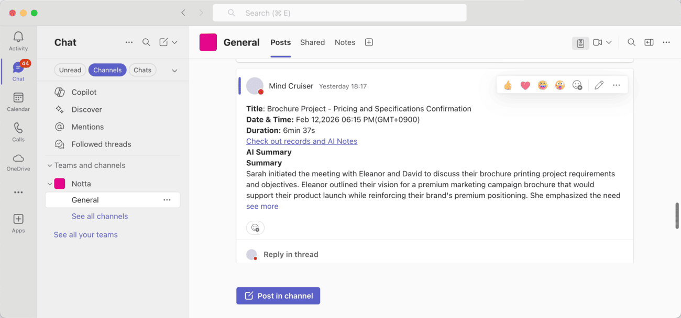Viewport: 681px width, 318px height.
Task: Go forward using navigation arrow
Action: pos(201,13)
